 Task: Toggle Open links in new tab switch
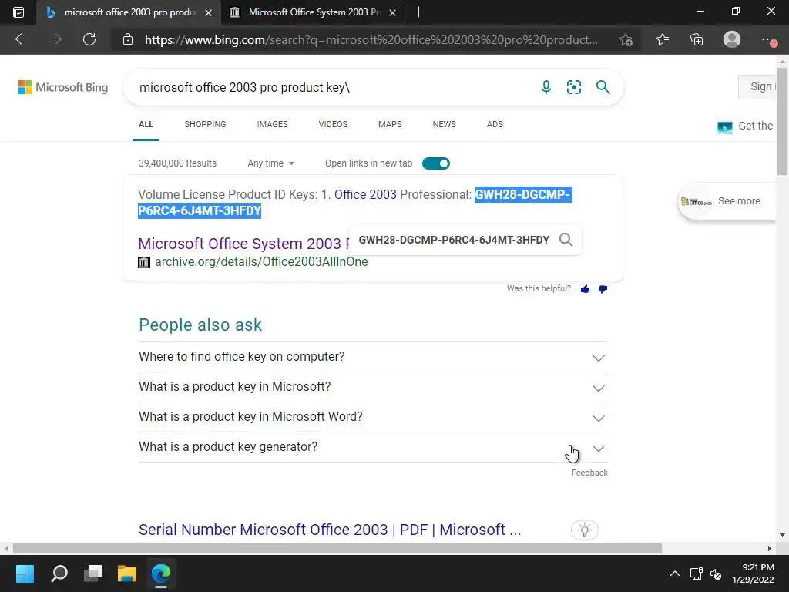(436, 163)
